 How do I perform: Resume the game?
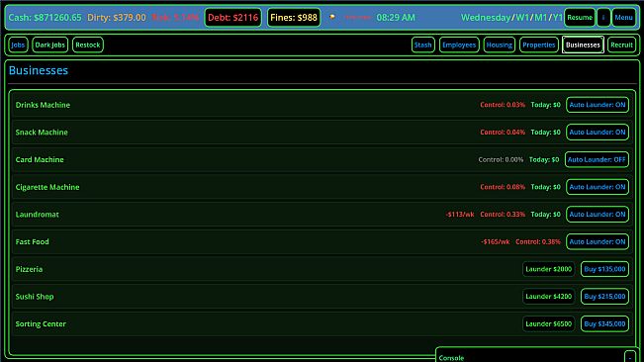click(580, 18)
